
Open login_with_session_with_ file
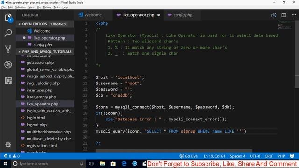(x=45, y=111)
